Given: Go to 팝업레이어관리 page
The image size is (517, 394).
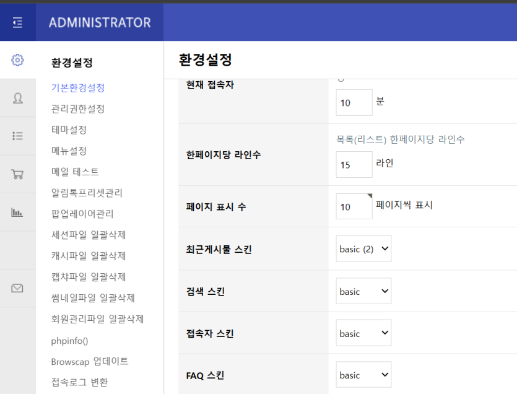Looking at the screenshot, I should (82, 214).
